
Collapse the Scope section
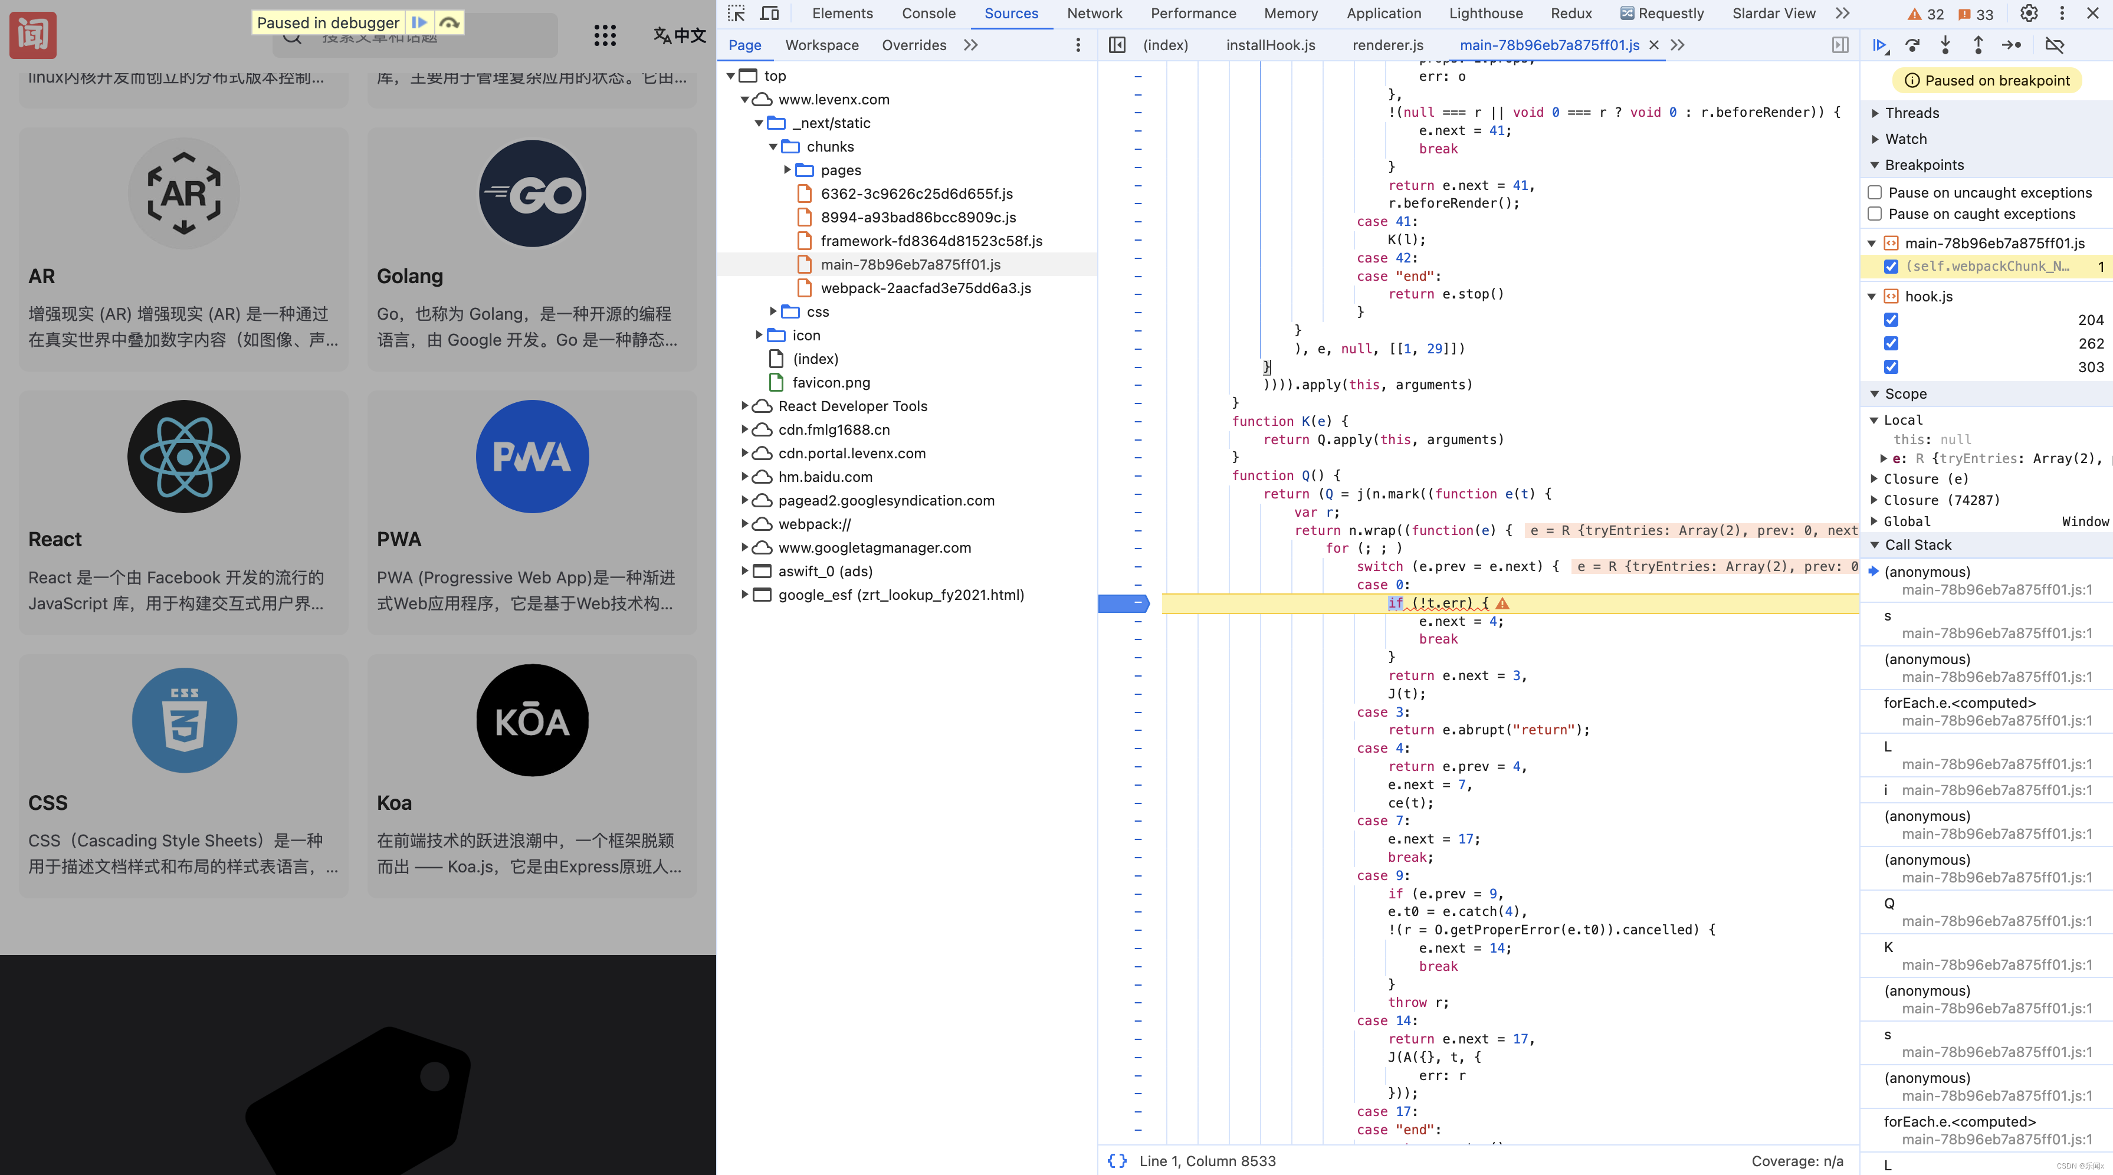(x=1875, y=395)
